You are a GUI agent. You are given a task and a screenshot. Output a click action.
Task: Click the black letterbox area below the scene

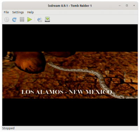pos(70,112)
